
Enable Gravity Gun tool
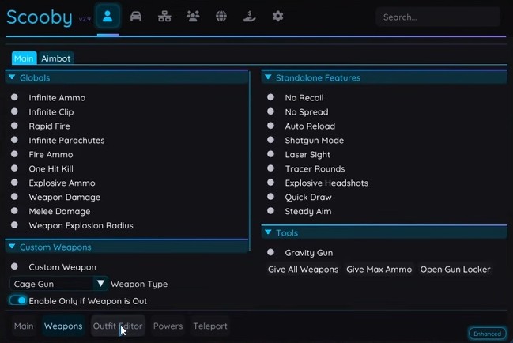pos(270,252)
